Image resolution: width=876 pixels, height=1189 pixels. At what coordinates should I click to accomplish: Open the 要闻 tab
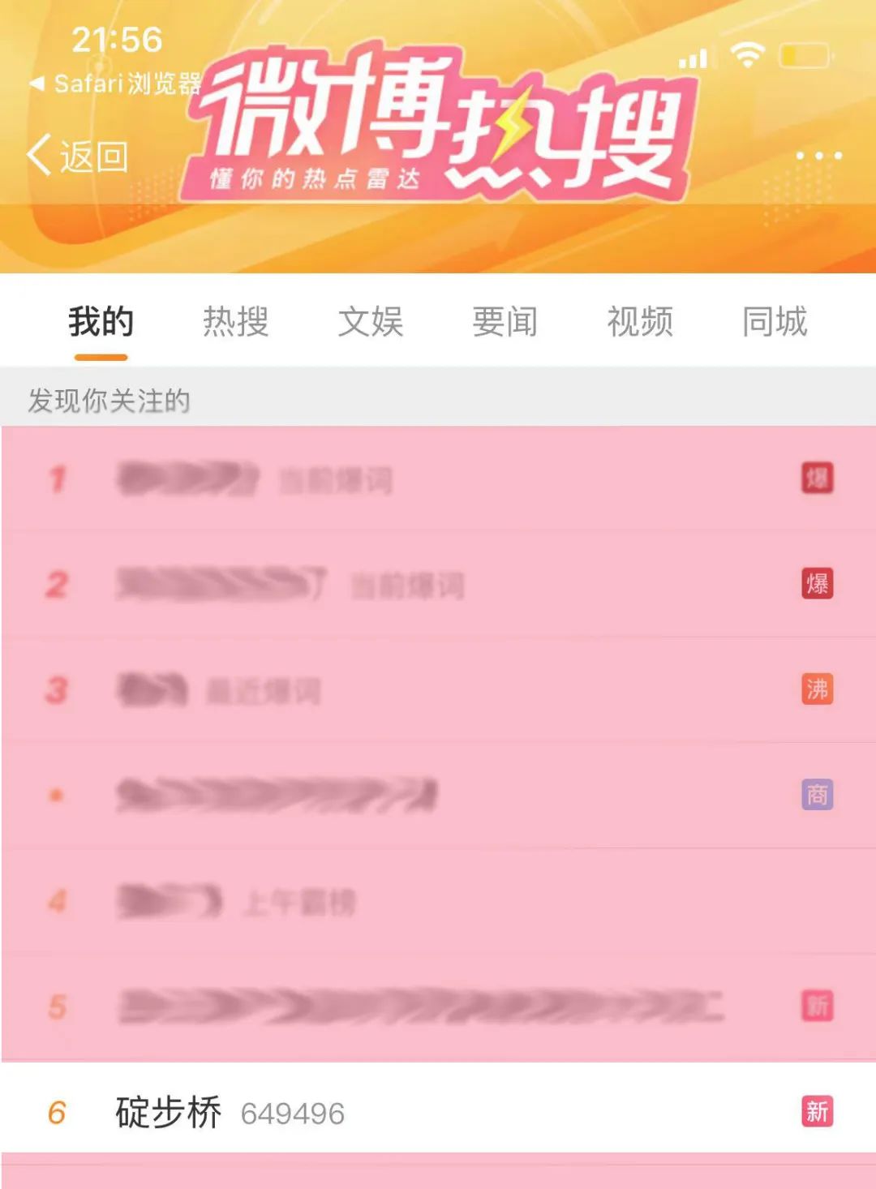(505, 322)
